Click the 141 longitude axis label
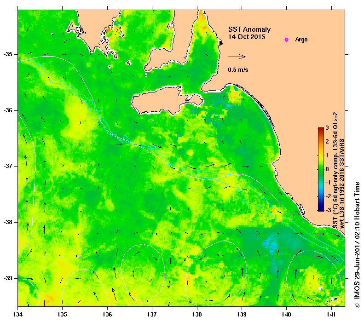The width and height of the screenshot is (364, 322). click(x=331, y=315)
